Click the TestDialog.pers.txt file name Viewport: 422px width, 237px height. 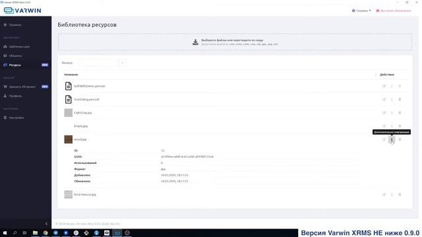86,99
